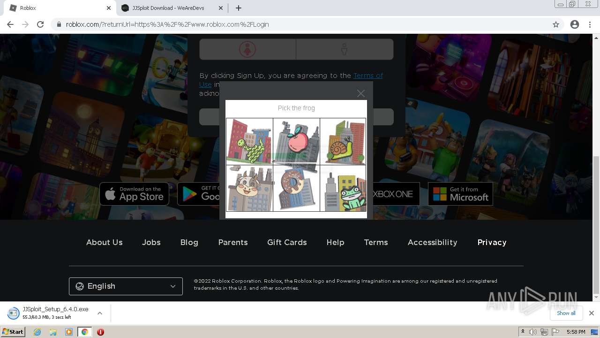Select the snail captcha tile
600x338 pixels.
point(343,141)
